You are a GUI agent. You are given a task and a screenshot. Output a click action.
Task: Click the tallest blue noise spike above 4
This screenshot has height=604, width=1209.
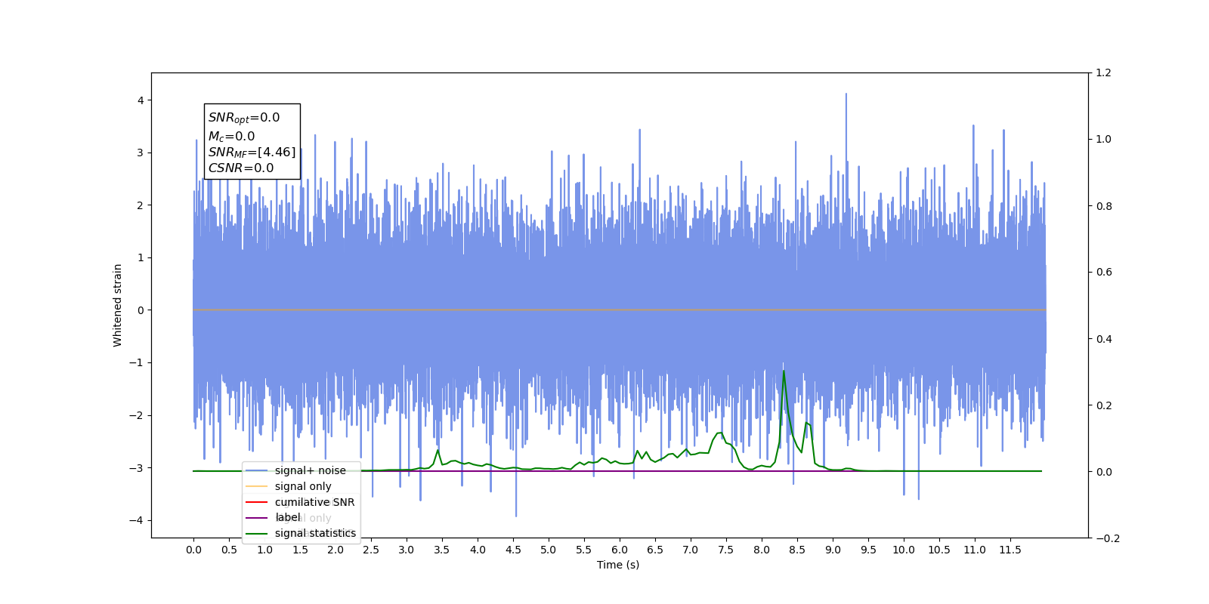click(x=846, y=95)
